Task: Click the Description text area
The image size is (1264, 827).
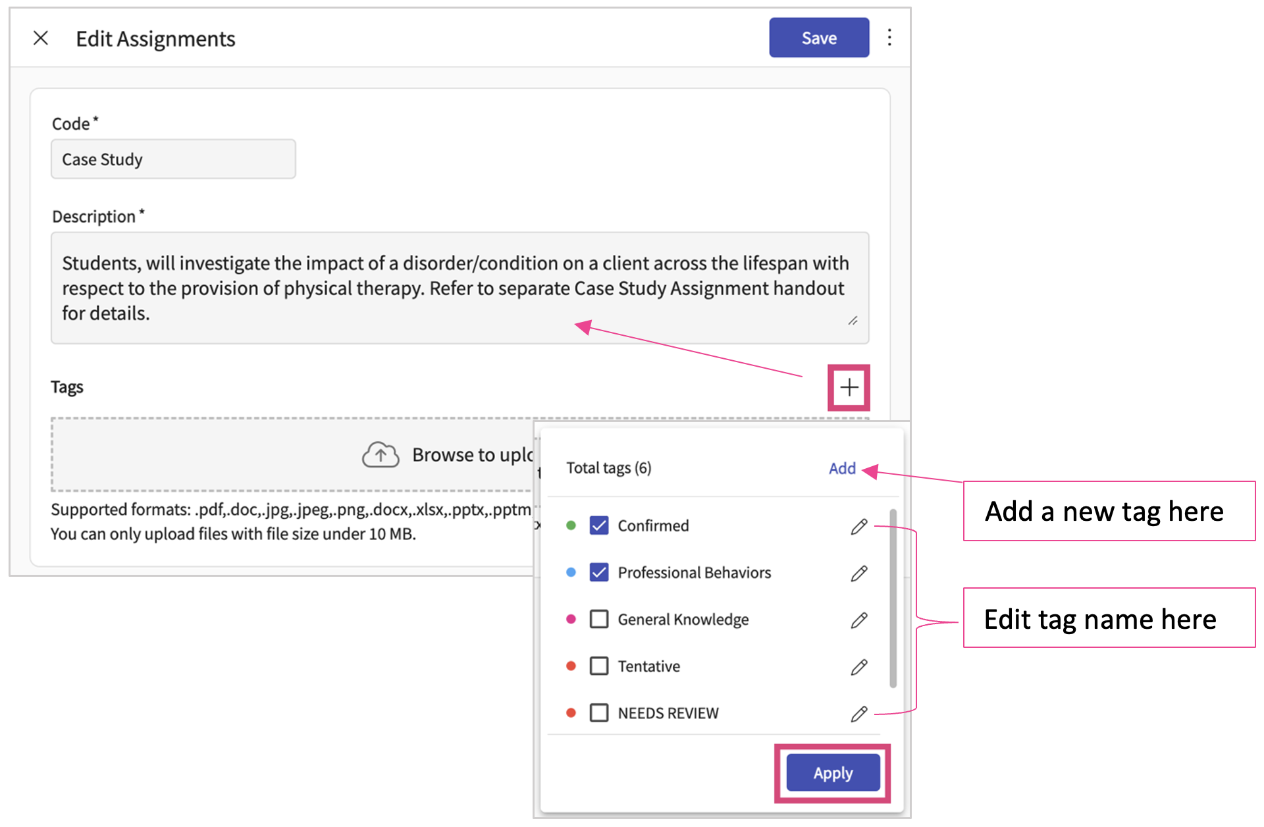Action: pyautogui.click(x=460, y=288)
